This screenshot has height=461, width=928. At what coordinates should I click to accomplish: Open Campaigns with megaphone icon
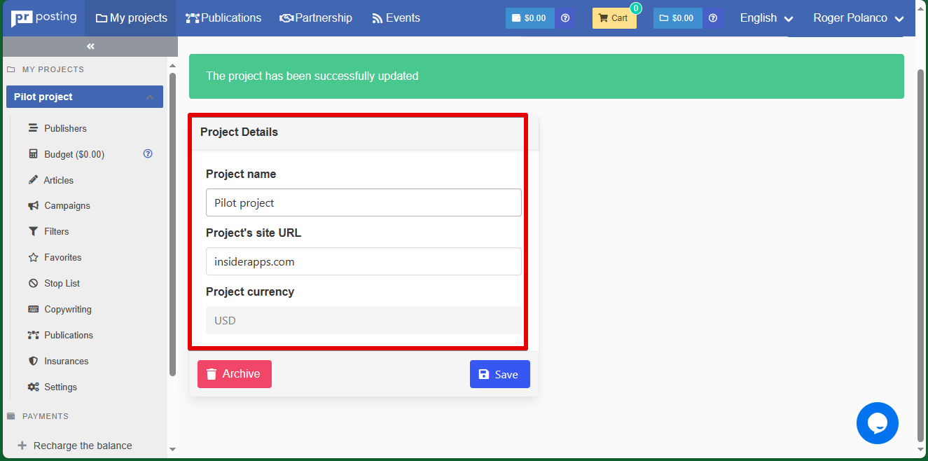[x=67, y=206]
